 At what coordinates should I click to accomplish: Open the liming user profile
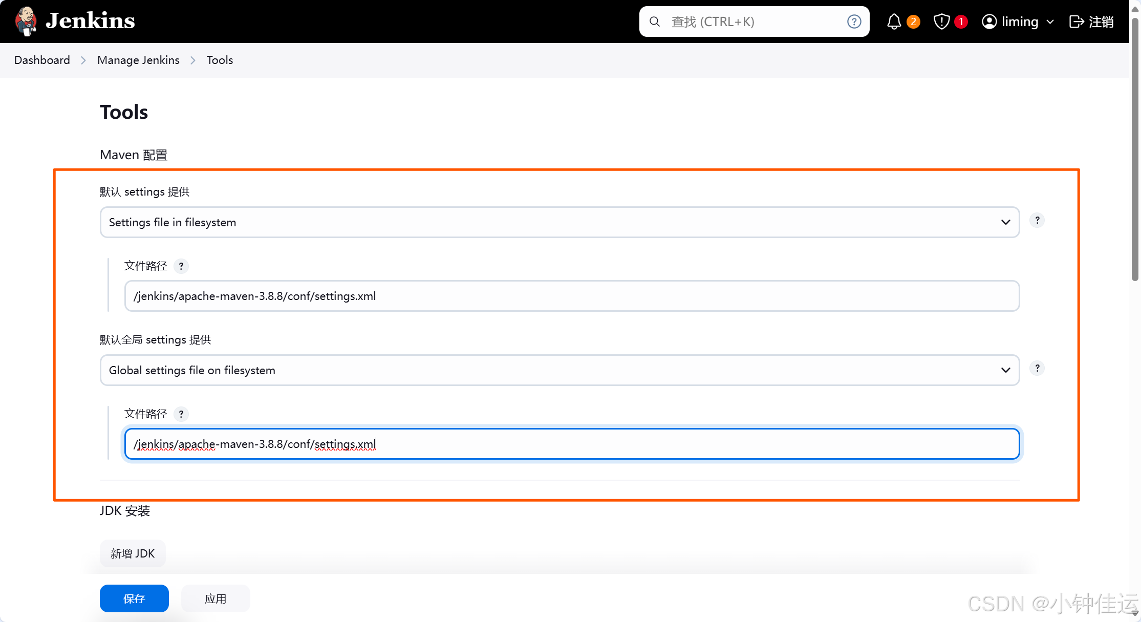[x=1010, y=22]
